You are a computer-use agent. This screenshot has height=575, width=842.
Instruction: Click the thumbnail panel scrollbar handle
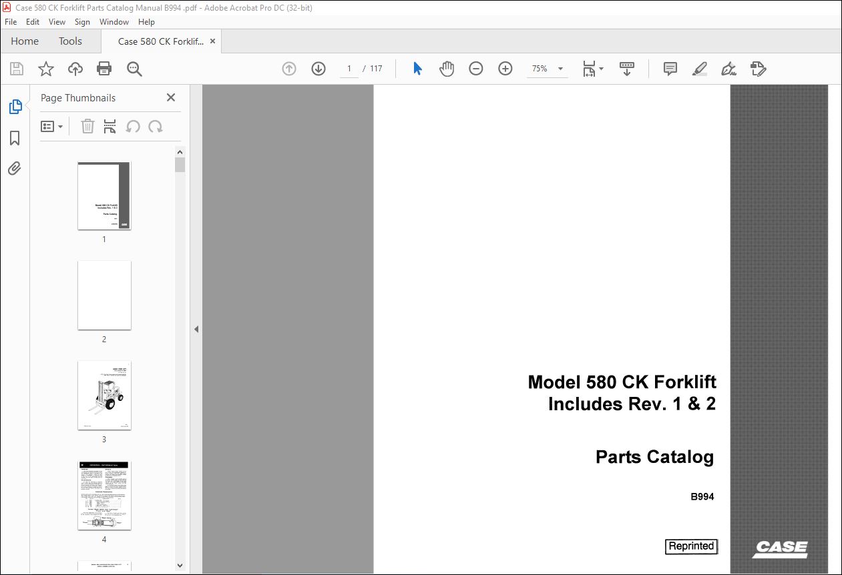tap(180, 165)
